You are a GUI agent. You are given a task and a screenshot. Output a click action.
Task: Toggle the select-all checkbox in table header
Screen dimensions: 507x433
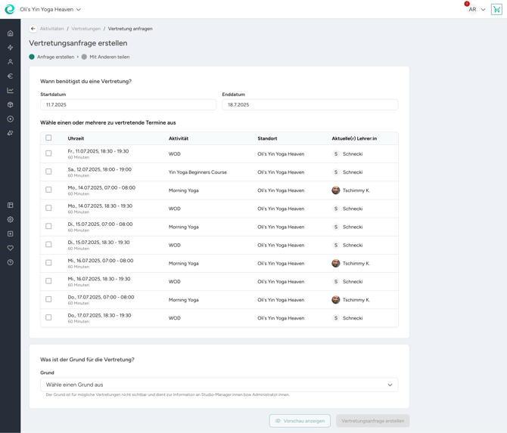pos(49,138)
